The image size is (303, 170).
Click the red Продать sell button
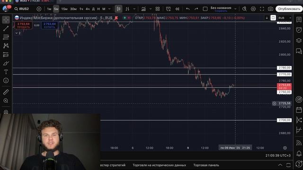click(23, 25)
